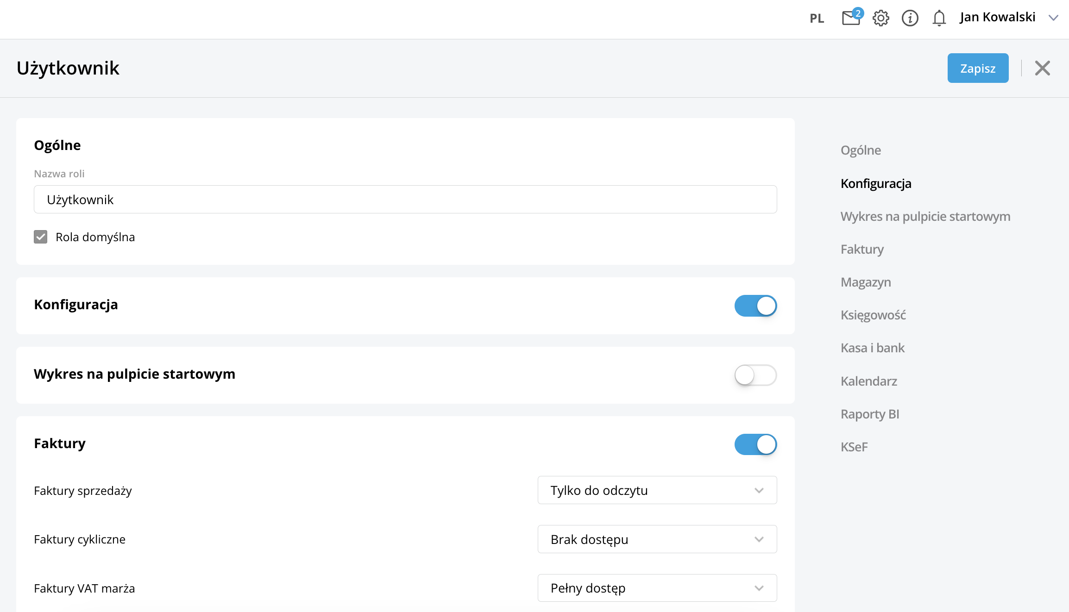Turn off the Faktury toggle
The width and height of the screenshot is (1069, 612).
(755, 444)
